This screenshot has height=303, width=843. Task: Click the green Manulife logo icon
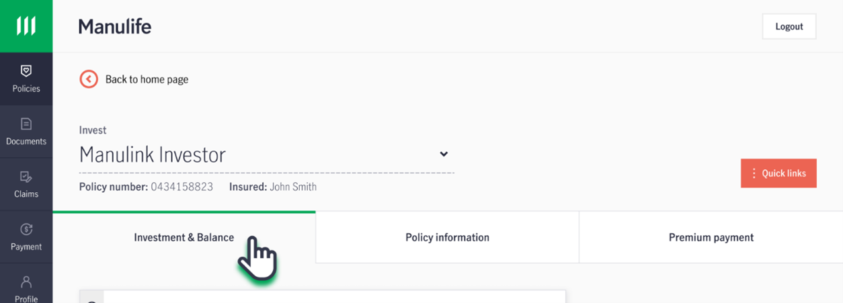tap(26, 26)
